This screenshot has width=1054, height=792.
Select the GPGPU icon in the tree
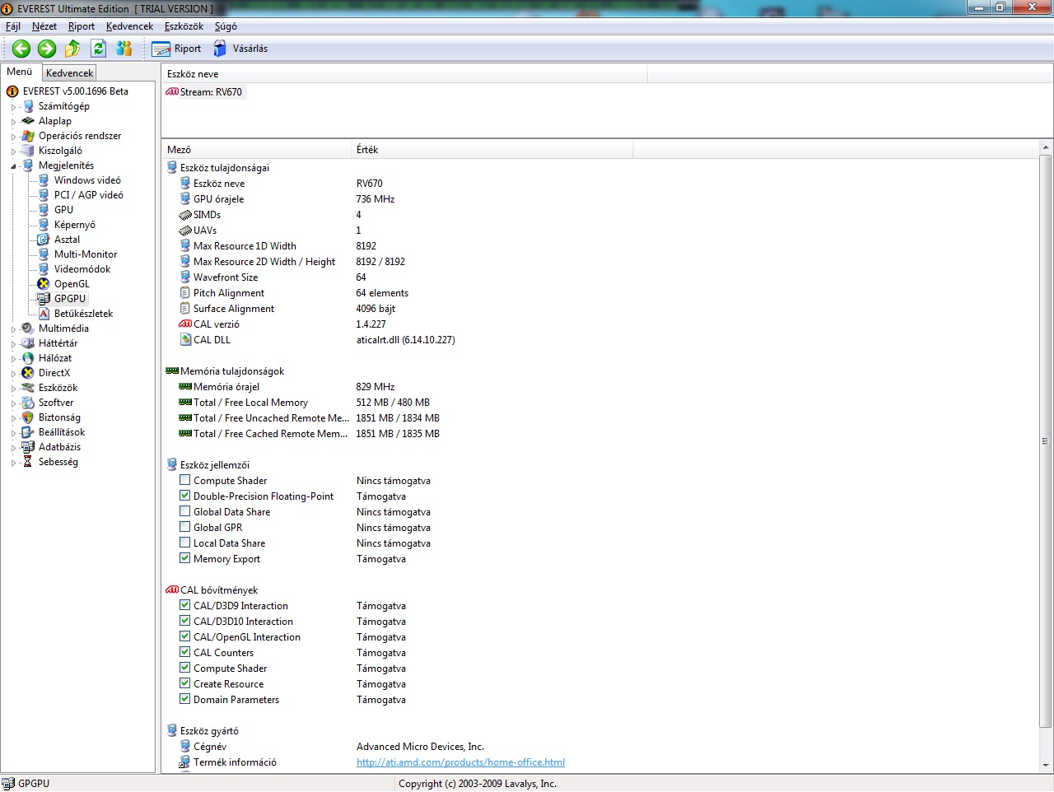click(x=44, y=299)
